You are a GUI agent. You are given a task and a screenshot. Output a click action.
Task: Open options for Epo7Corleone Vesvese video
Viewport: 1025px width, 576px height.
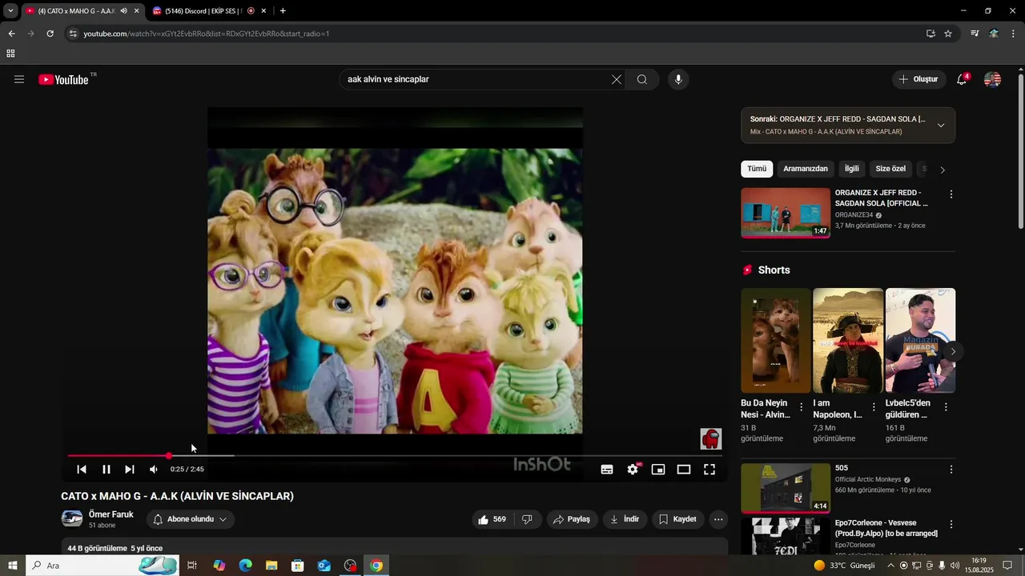[x=951, y=525]
